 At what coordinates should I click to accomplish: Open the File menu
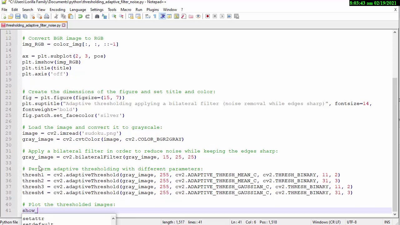coord(4,10)
